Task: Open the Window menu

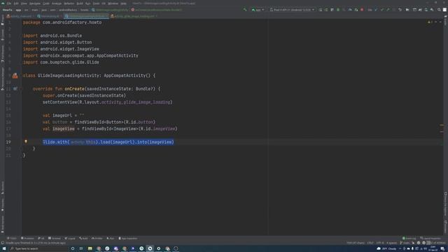Action: coord(113,3)
